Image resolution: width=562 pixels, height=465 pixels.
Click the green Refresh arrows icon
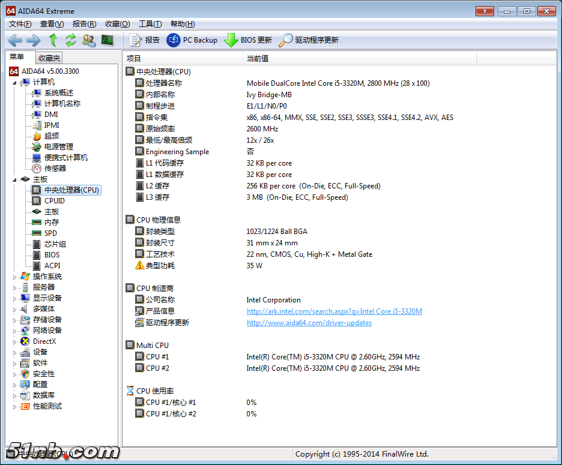71,40
